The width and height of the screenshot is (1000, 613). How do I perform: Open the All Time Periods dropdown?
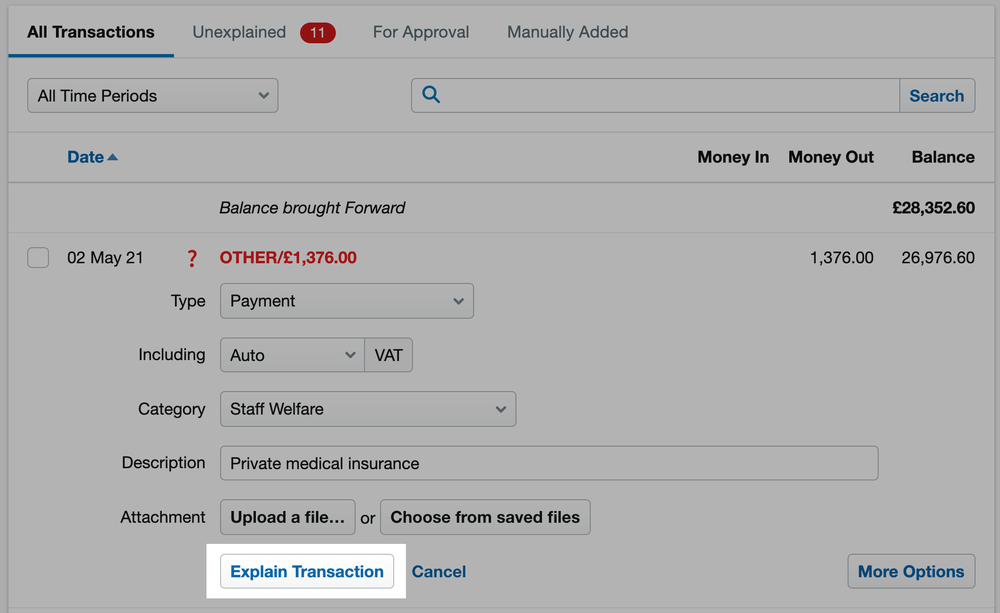pyautogui.click(x=153, y=95)
